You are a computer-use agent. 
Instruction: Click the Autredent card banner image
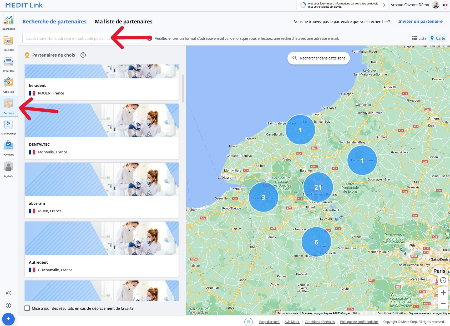[102, 238]
